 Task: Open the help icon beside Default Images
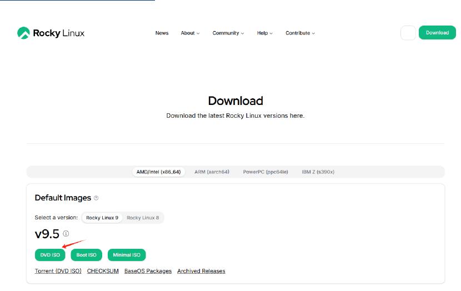(96, 198)
